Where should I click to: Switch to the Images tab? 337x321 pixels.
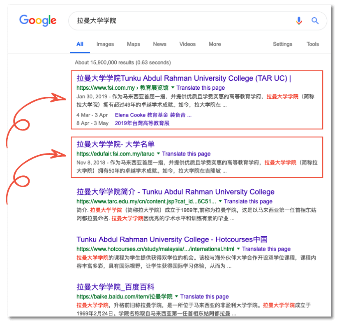click(x=105, y=44)
